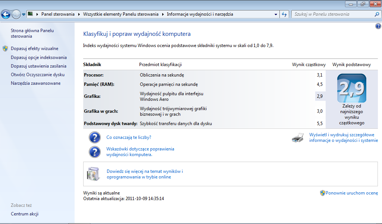This screenshot has width=382, height=224.
Task: Open Dopasuj opcje indeksowania
Action: coord(39,57)
